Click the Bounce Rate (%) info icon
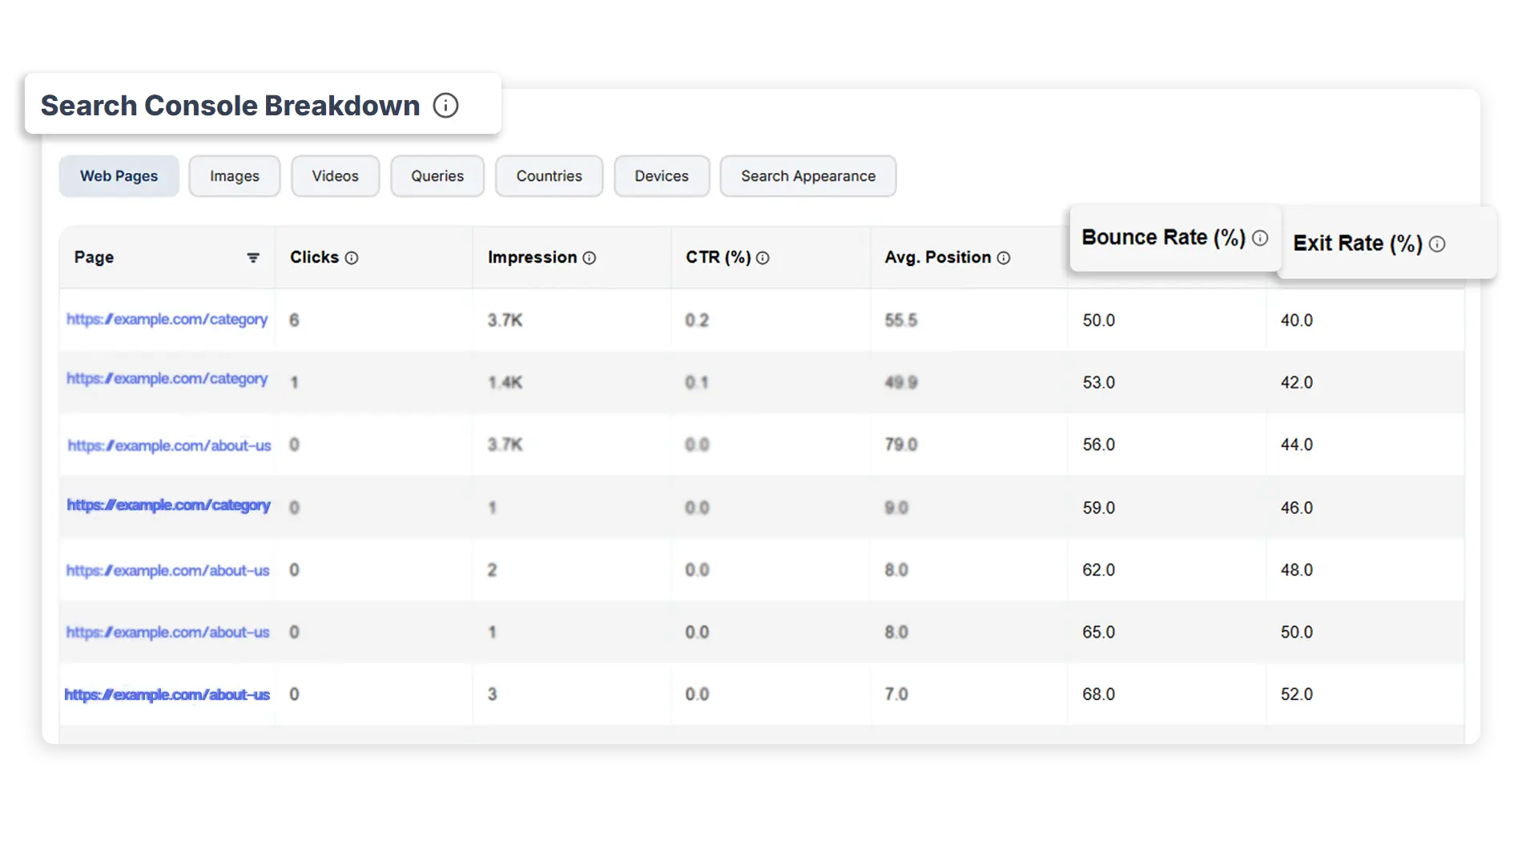This screenshot has width=1538, height=865. 1260,238
